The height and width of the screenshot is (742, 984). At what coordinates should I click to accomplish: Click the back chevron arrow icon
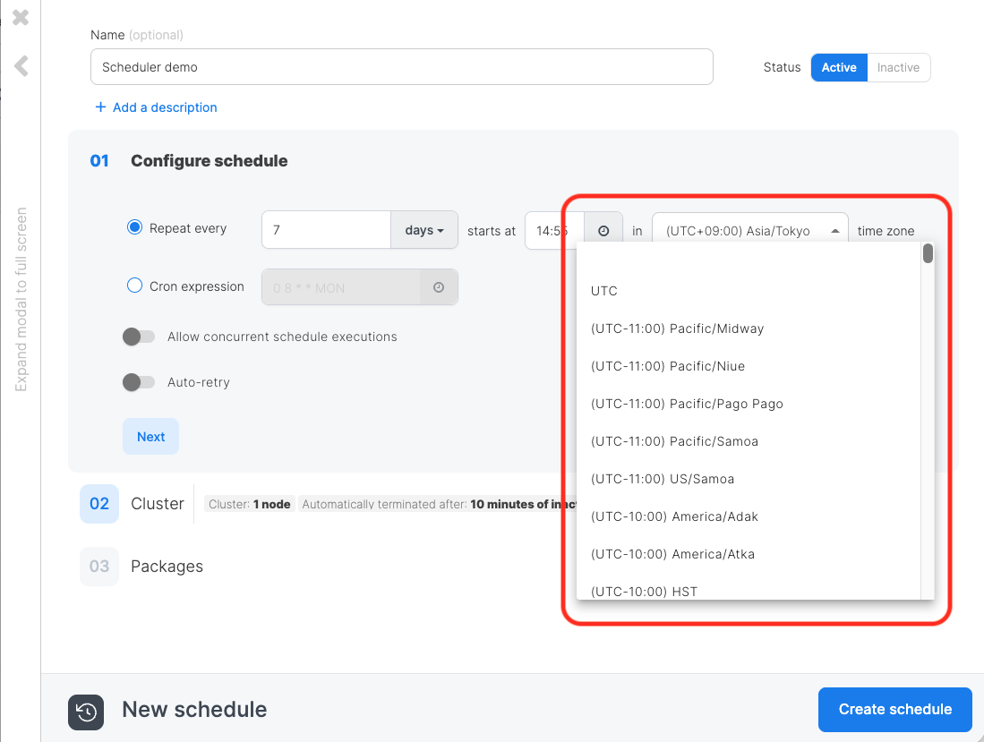point(21,65)
